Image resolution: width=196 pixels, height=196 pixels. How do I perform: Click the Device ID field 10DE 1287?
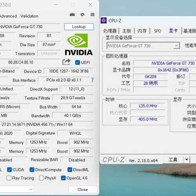pyautogui.click(x=69, y=71)
